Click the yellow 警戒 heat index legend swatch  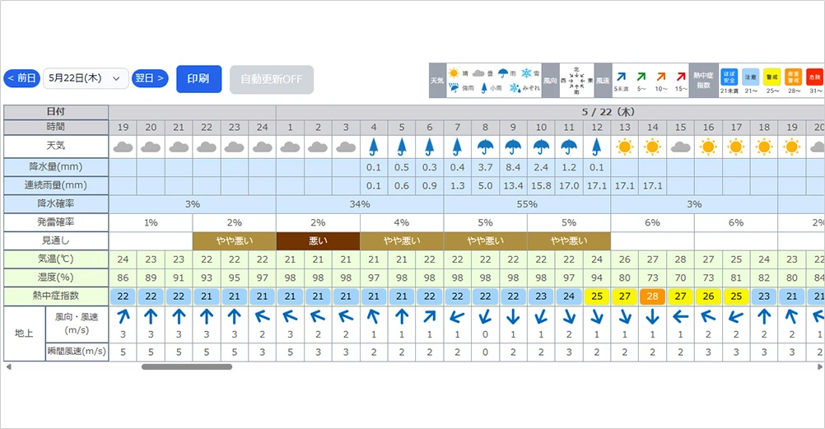pyautogui.click(x=772, y=77)
